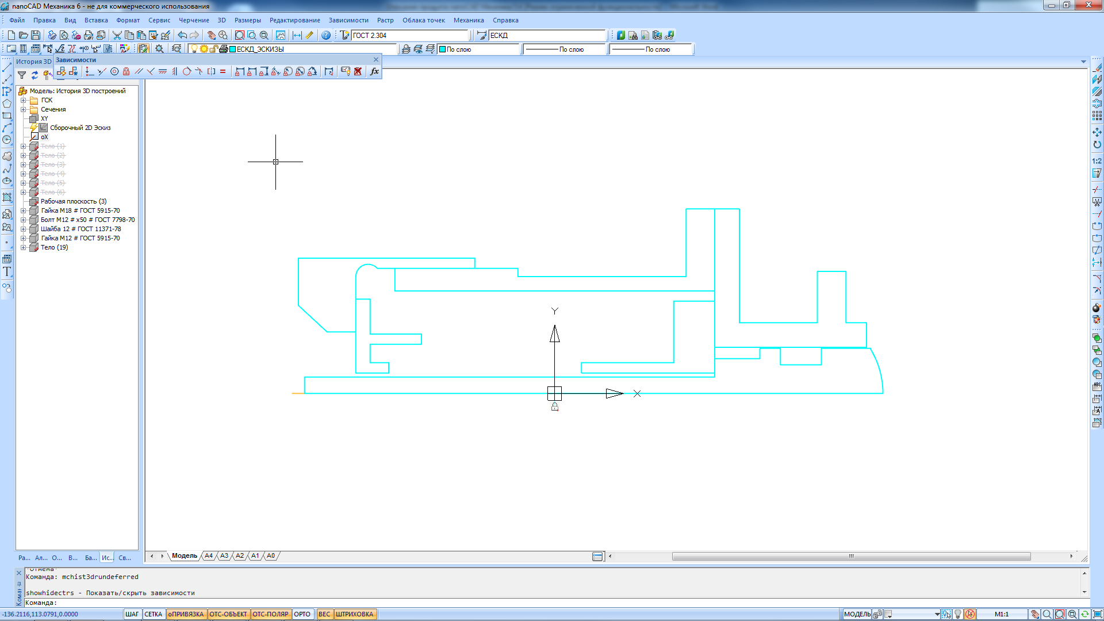Select the Text tool in left toolbar
The image size is (1104, 621).
tap(7, 272)
